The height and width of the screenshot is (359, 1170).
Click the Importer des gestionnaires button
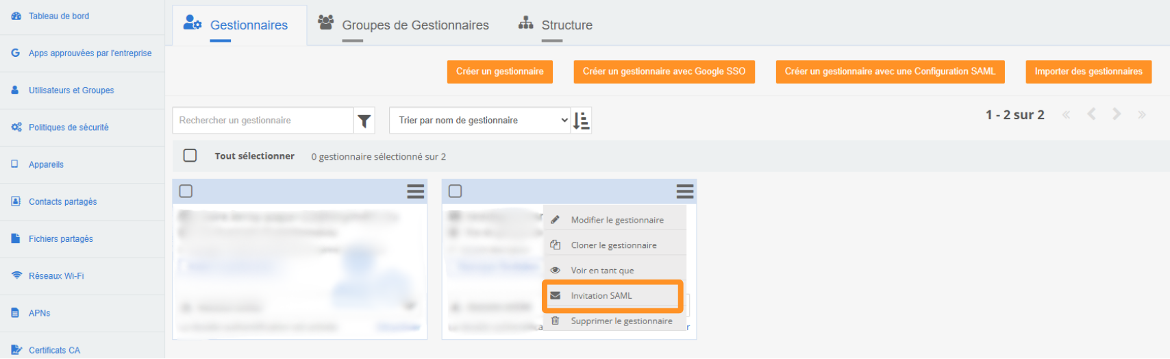(1088, 71)
